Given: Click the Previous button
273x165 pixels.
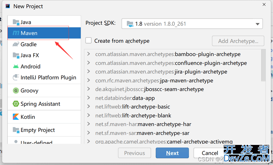Looking at the screenshot, I should [134, 153].
